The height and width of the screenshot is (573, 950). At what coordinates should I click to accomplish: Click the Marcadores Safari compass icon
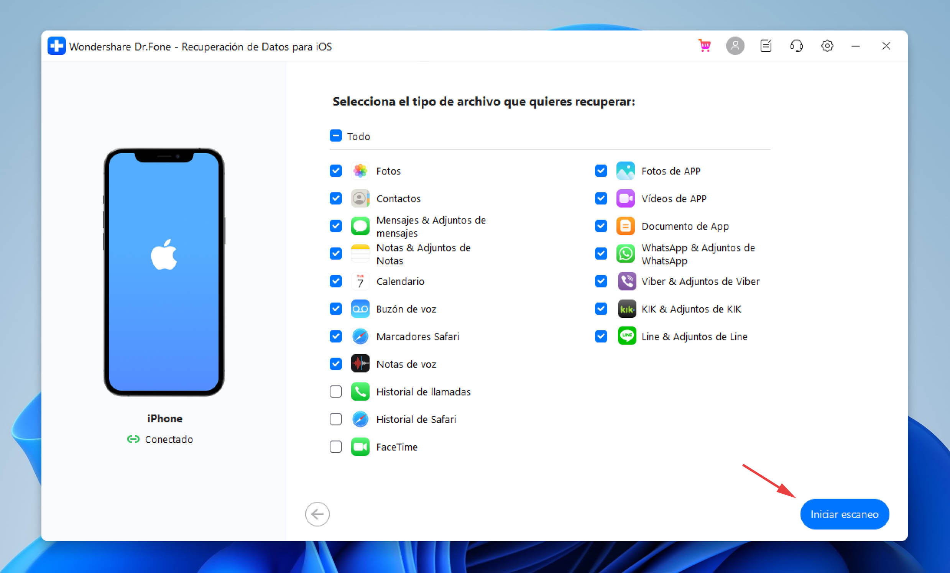[360, 337]
